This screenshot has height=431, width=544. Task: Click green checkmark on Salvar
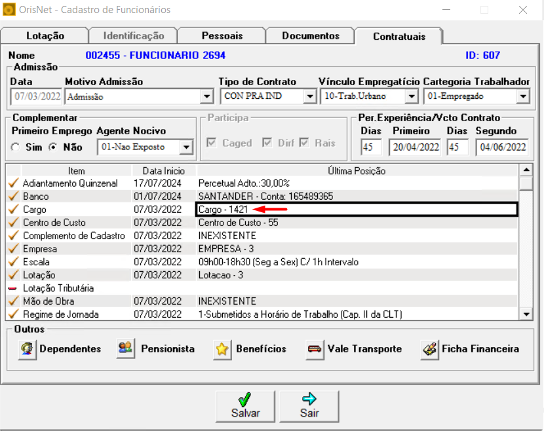(x=245, y=400)
